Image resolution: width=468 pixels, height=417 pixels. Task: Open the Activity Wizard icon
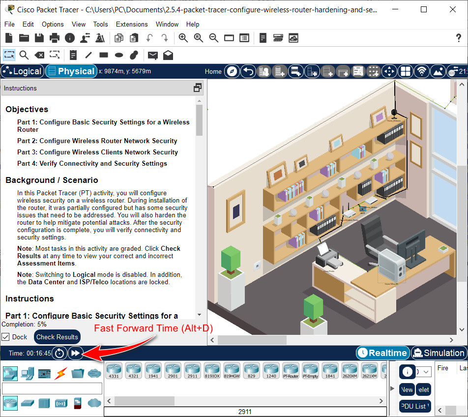pyautogui.click(x=85, y=38)
